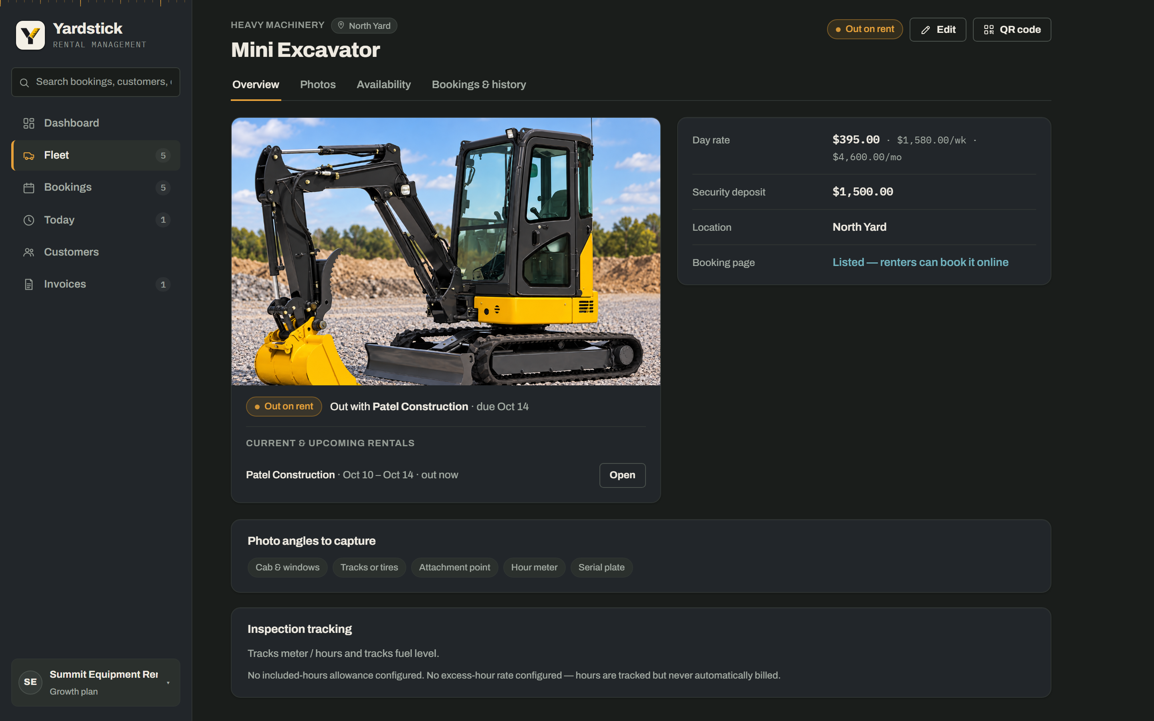Click the Fleet count badge 5

pos(163,156)
